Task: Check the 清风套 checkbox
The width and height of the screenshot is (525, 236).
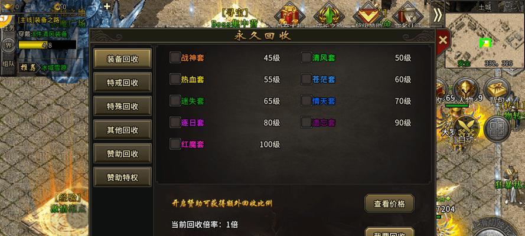Action: coord(306,57)
